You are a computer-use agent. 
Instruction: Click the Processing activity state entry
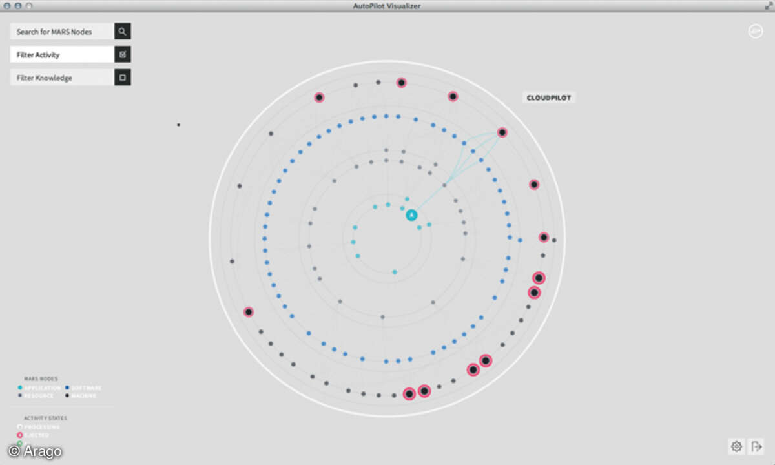pos(39,427)
